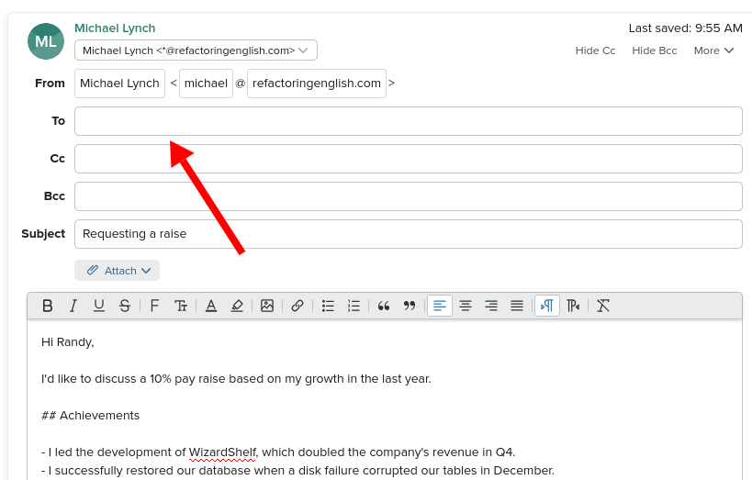This screenshot has height=480, width=752.
Task: Justify the message text alignment
Action: 517,306
